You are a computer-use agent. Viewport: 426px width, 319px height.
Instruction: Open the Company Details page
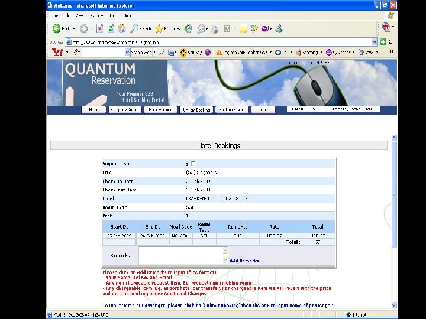[125, 110]
